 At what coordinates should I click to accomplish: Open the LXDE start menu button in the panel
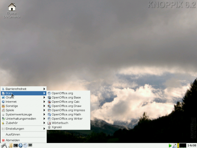pos(4,146)
